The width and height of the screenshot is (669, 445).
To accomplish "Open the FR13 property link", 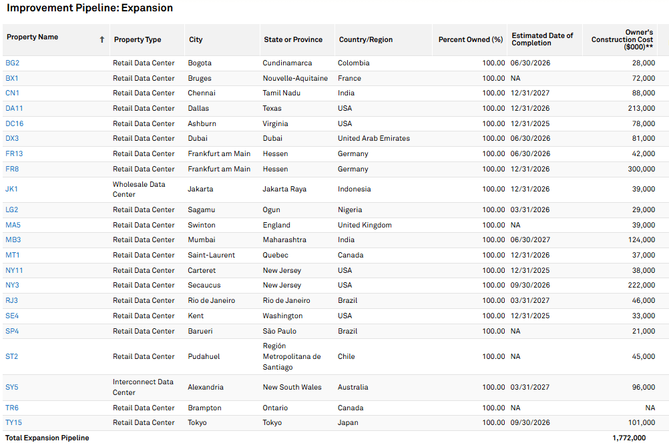I will pos(14,153).
